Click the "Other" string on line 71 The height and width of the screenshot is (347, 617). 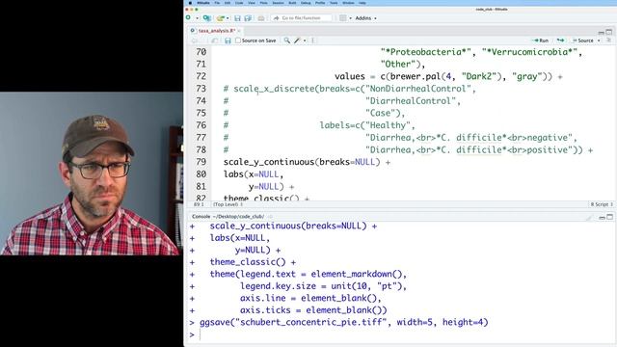pyautogui.click(x=398, y=65)
